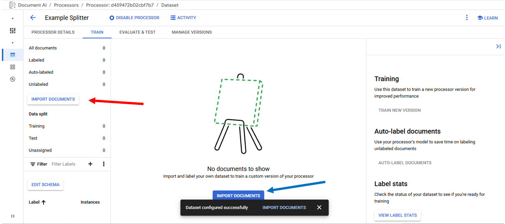The width and height of the screenshot is (505, 224).
Task: Go to the Processor Details tab
Action: [53, 32]
